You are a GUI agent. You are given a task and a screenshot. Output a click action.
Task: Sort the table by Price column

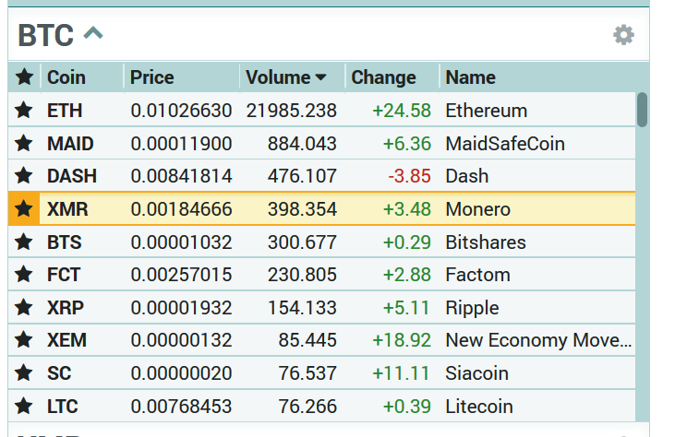coord(152,77)
